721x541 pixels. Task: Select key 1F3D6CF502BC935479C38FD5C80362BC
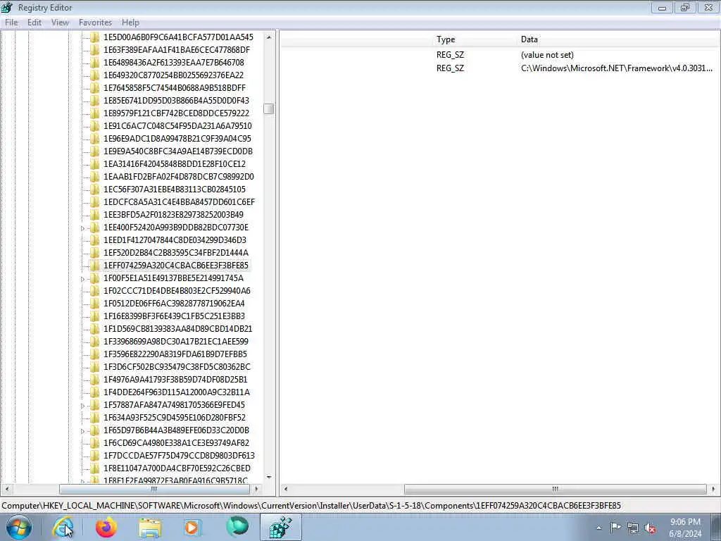177,366
